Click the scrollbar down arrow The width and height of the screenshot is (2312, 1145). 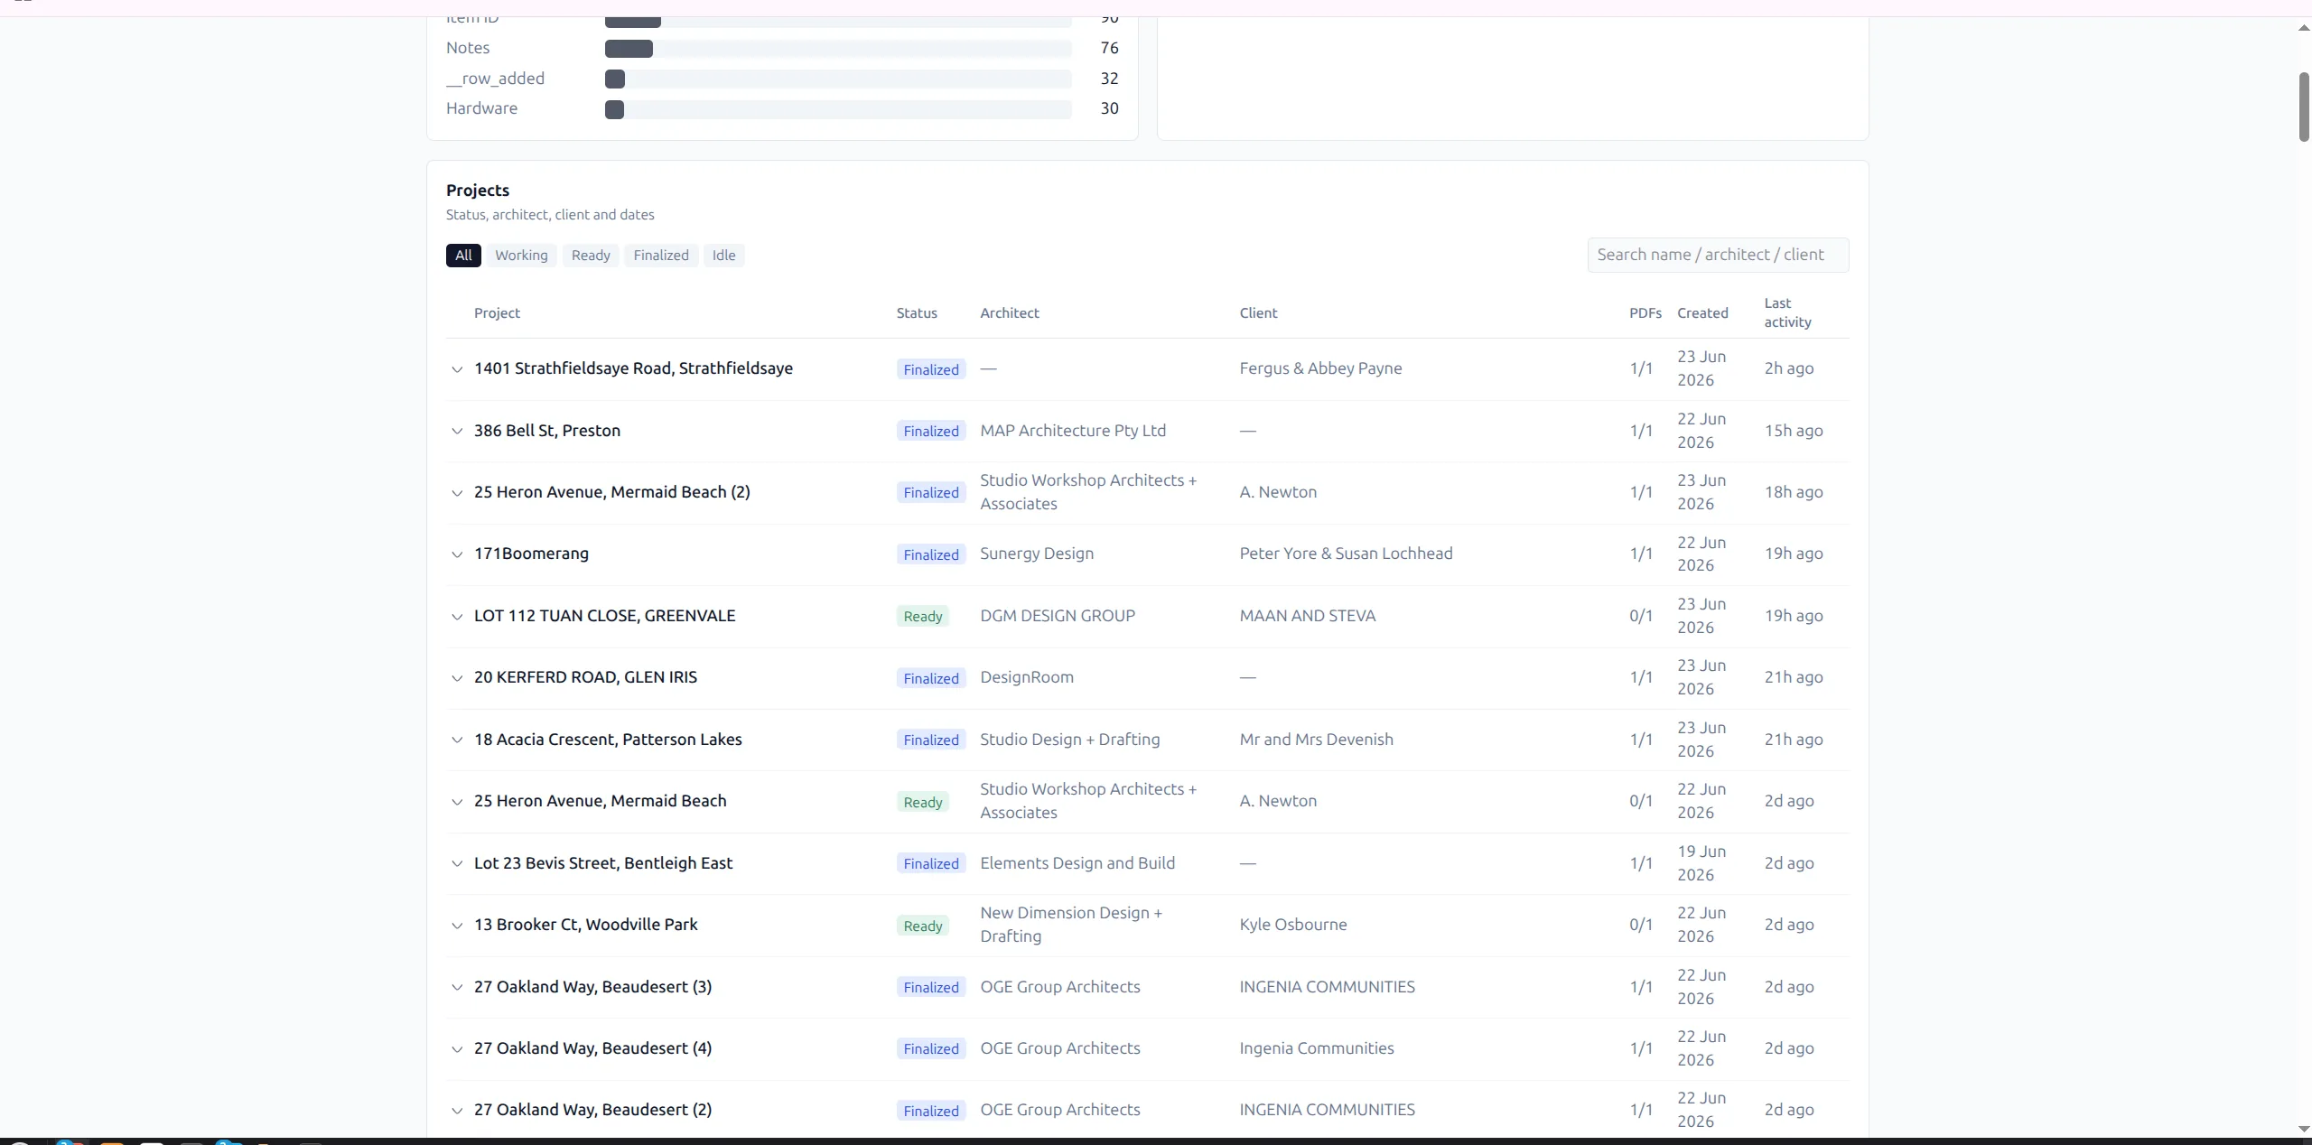tap(2303, 1128)
